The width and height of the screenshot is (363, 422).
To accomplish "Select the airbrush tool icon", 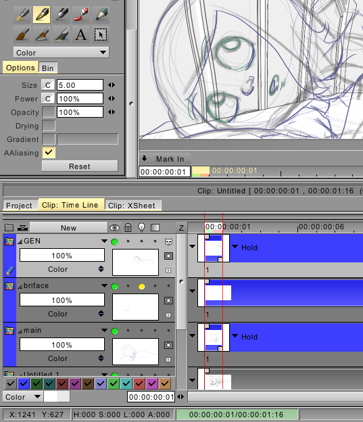I will [x=22, y=14].
